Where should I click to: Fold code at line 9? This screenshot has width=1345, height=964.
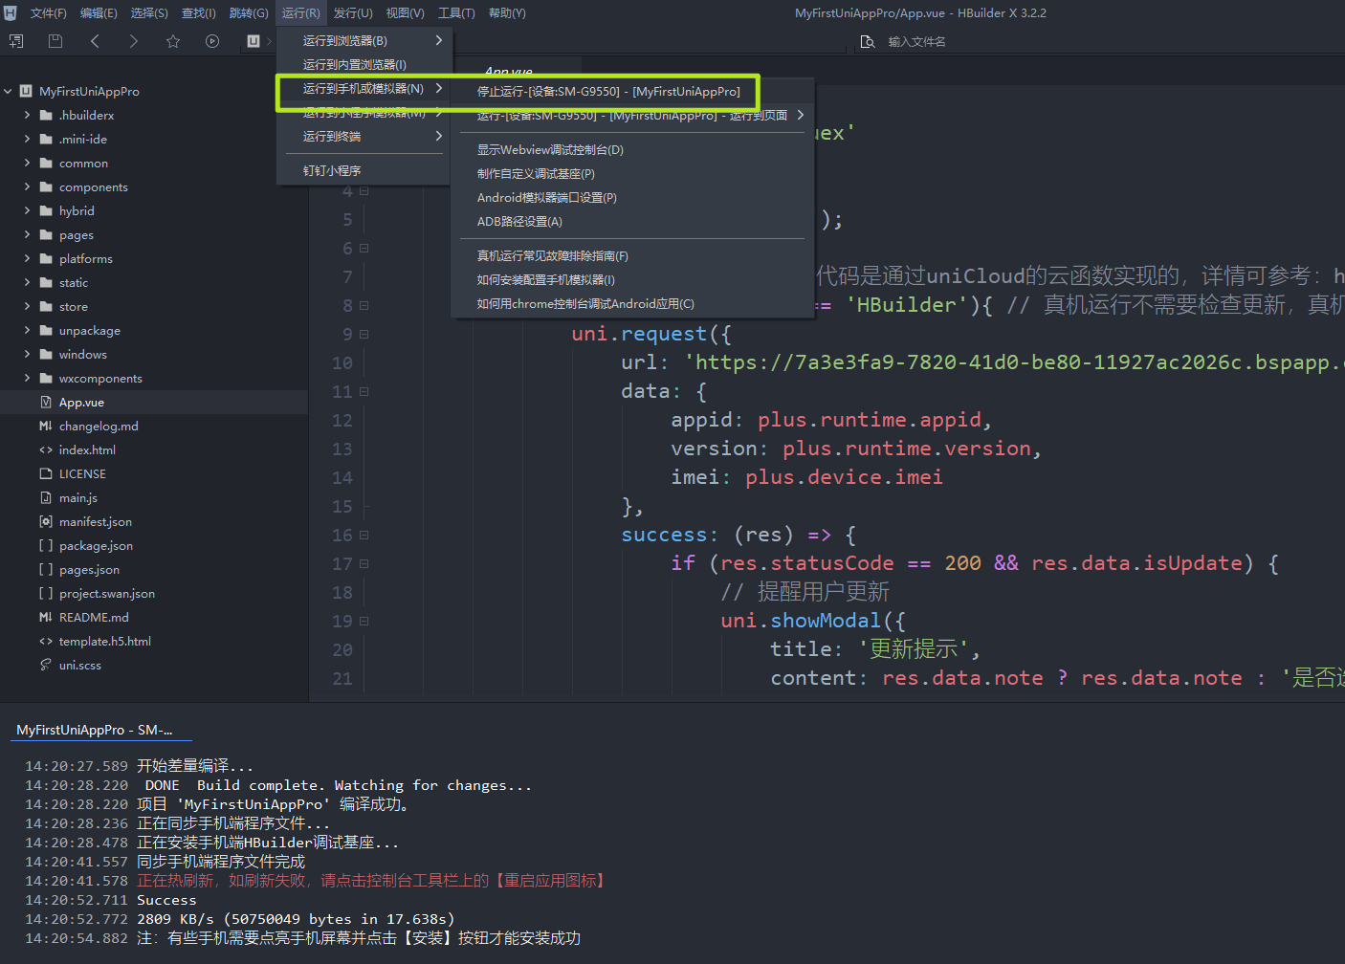(364, 335)
